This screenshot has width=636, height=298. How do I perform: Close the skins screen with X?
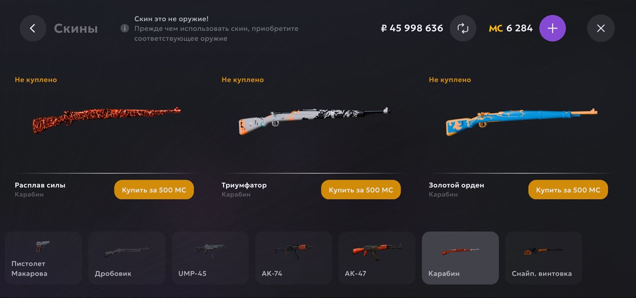601,28
